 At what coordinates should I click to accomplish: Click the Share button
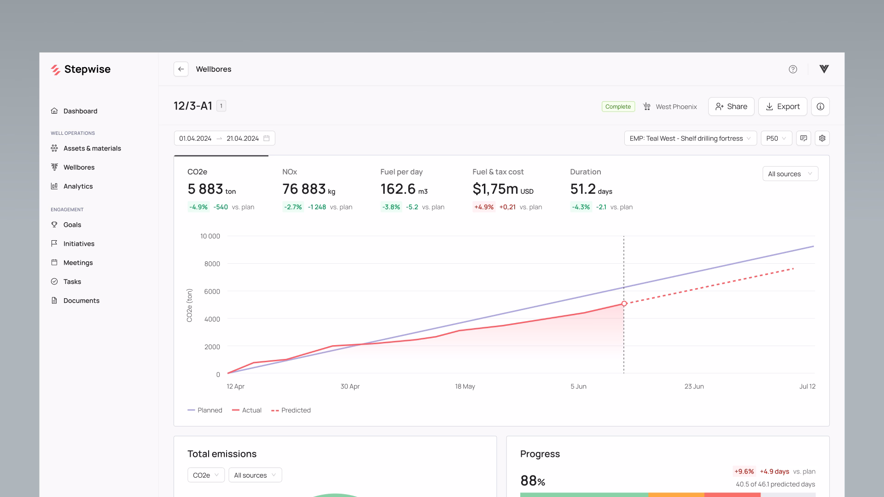(x=731, y=106)
